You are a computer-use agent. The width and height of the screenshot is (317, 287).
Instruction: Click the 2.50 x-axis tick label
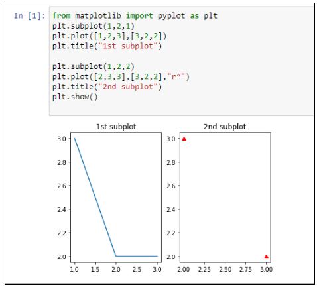[x=225, y=270]
